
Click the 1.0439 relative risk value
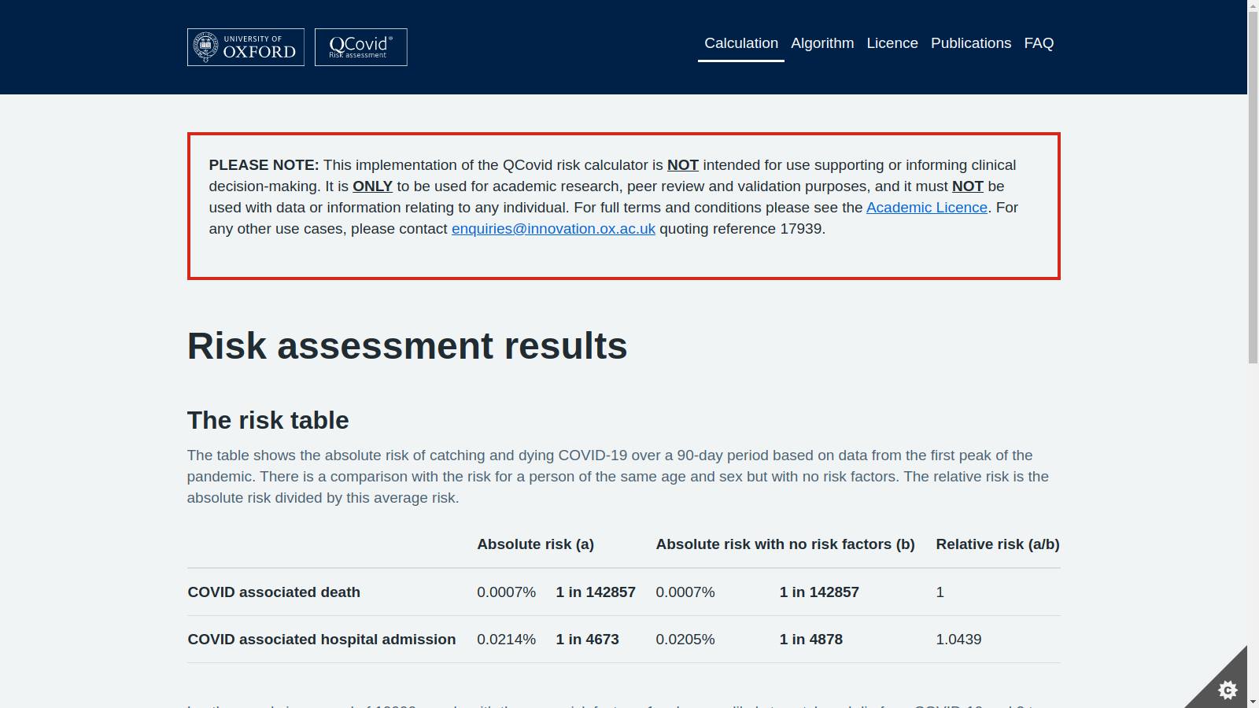(x=958, y=640)
